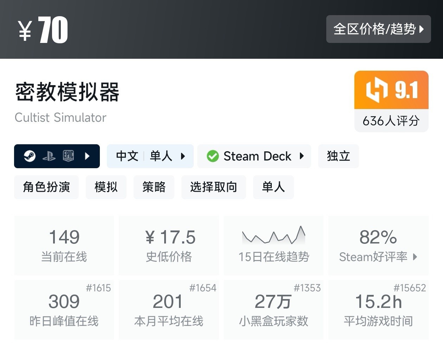
Task: Click the PlayStation platform icon
Action: point(49,156)
